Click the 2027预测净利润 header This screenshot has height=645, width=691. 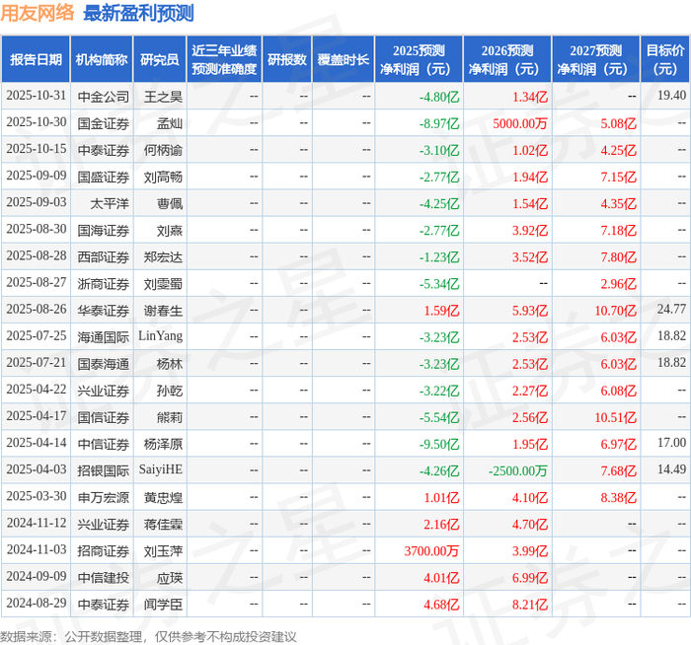click(x=596, y=59)
